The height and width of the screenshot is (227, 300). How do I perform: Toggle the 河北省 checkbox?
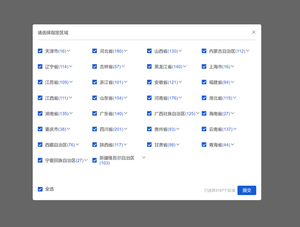click(x=95, y=51)
